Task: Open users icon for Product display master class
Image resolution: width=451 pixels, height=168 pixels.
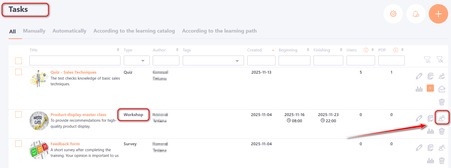Action: pos(442,118)
